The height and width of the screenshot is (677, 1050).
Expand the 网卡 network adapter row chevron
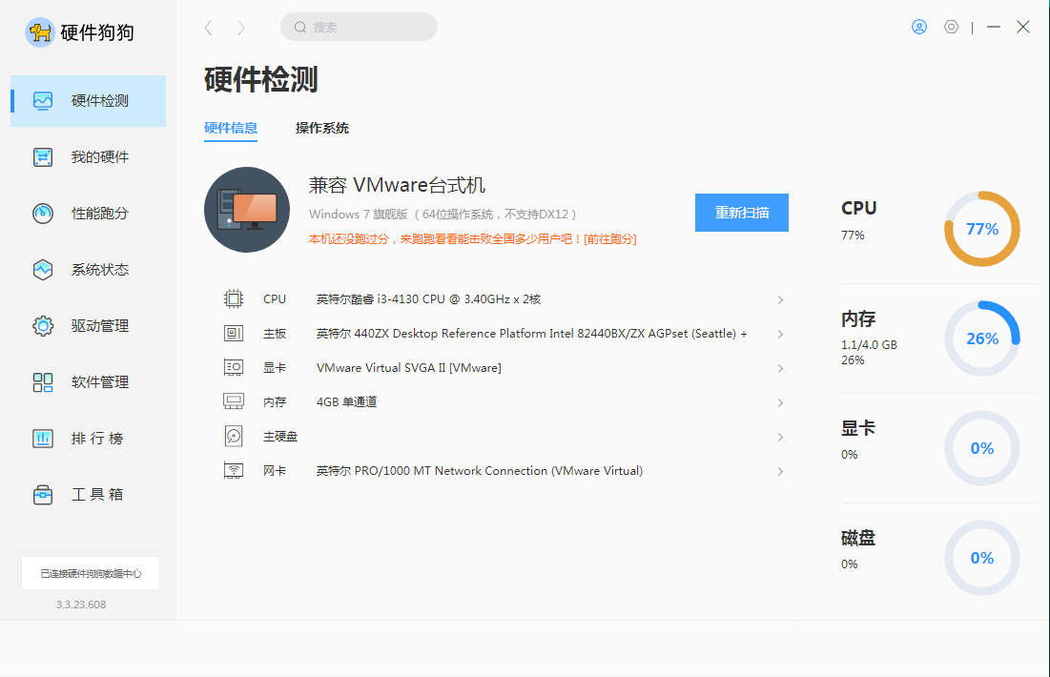click(780, 471)
